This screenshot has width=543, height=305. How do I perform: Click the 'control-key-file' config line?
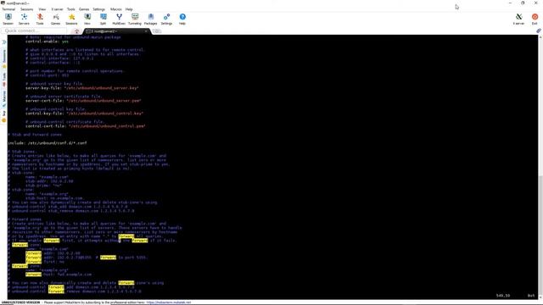click(84, 114)
